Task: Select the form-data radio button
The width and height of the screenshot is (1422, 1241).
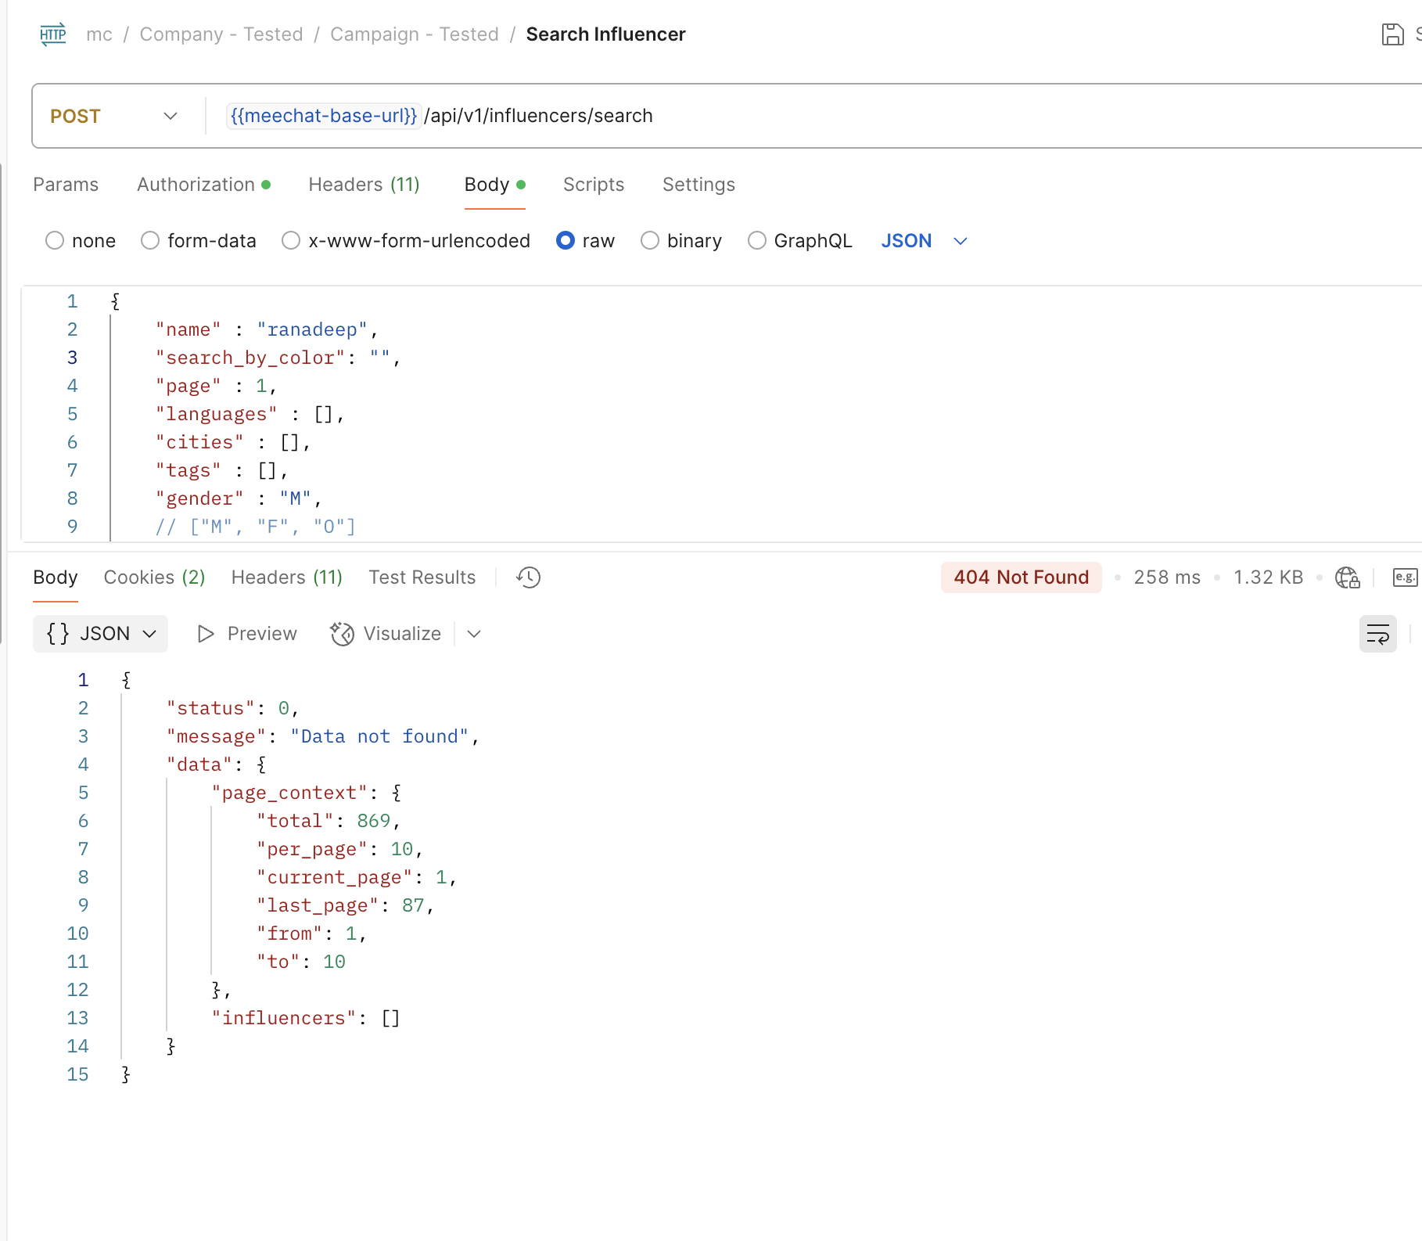Action: tap(150, 241)
